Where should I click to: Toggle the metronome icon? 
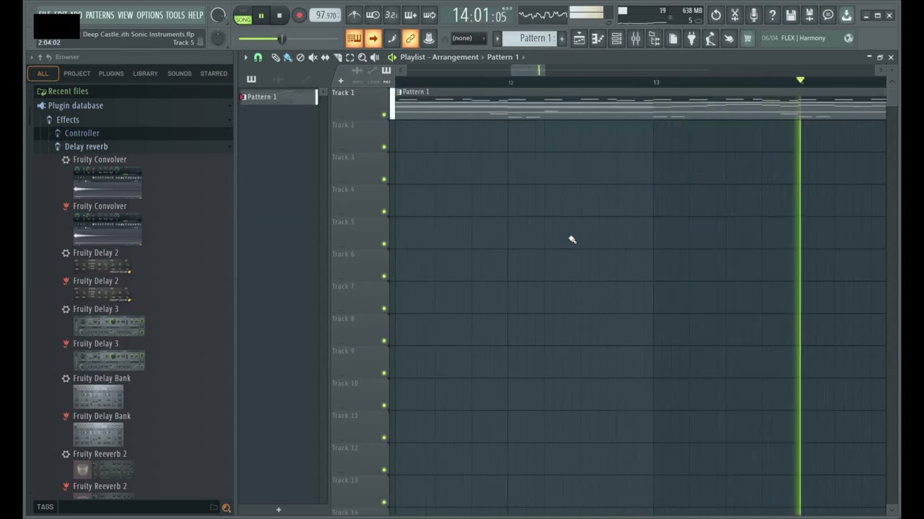[354, 14]
